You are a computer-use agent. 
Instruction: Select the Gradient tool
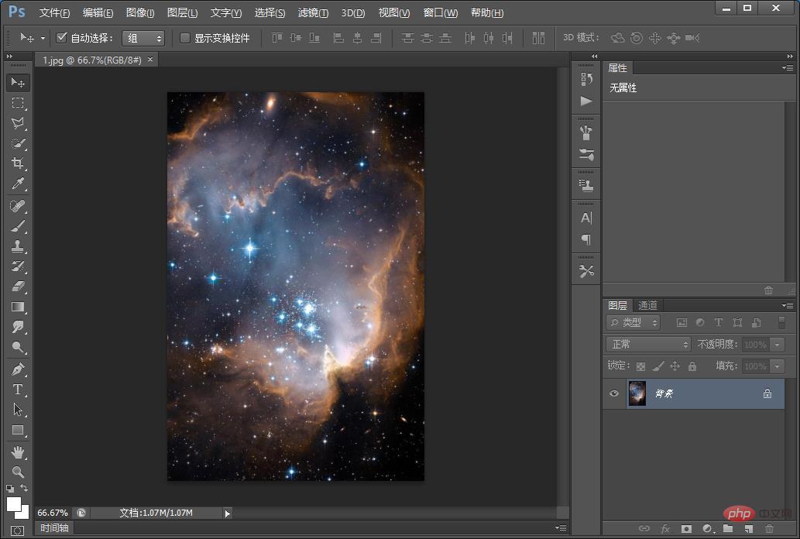(18, 307)
